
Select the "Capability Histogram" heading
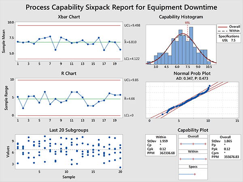point(181,17)
